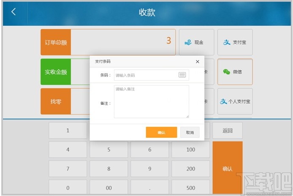
Task: Click the Alipay logo icon on 支付宝
Action: tap(227, 42)
